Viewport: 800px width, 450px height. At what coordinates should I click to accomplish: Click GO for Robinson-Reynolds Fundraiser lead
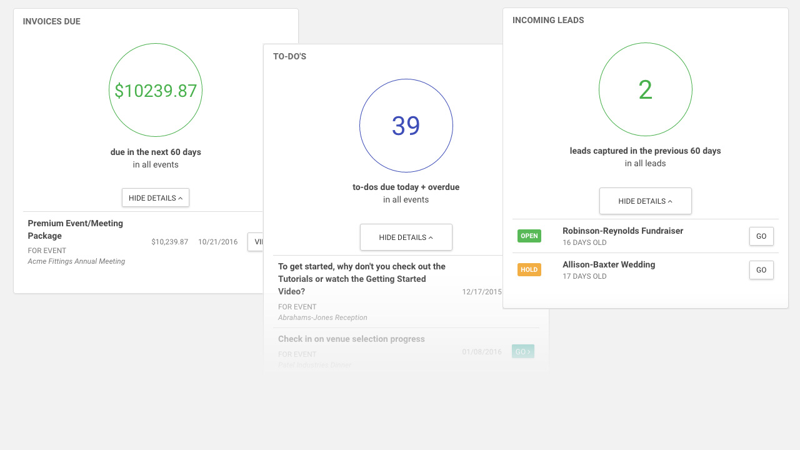tap(761, 236)
